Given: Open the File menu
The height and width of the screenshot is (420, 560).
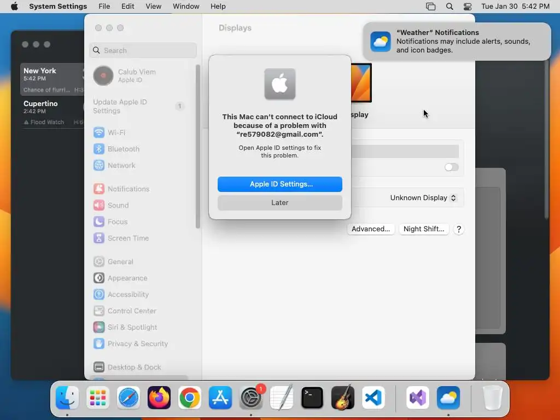Looking at the screenshot, I should click(x=104, y=7).
